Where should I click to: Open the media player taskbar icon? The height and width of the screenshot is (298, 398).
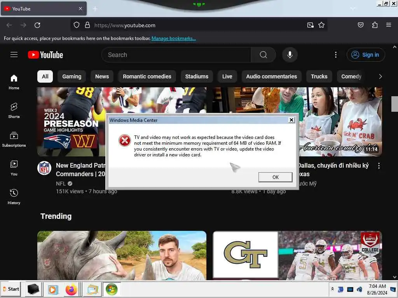(53, 289)
